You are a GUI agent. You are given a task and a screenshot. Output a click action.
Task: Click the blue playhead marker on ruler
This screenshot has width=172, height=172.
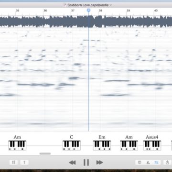pyautogui.click(x=88, y=11)
